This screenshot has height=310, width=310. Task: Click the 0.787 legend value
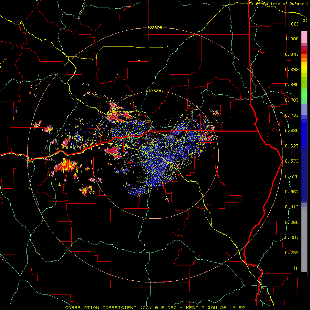[x=292, y=100]
